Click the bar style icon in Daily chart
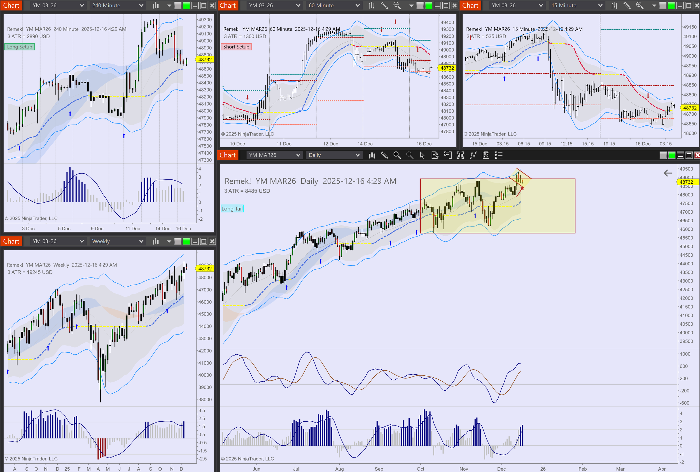This screenshot has height=472, width=700. [x=372, y=155]
